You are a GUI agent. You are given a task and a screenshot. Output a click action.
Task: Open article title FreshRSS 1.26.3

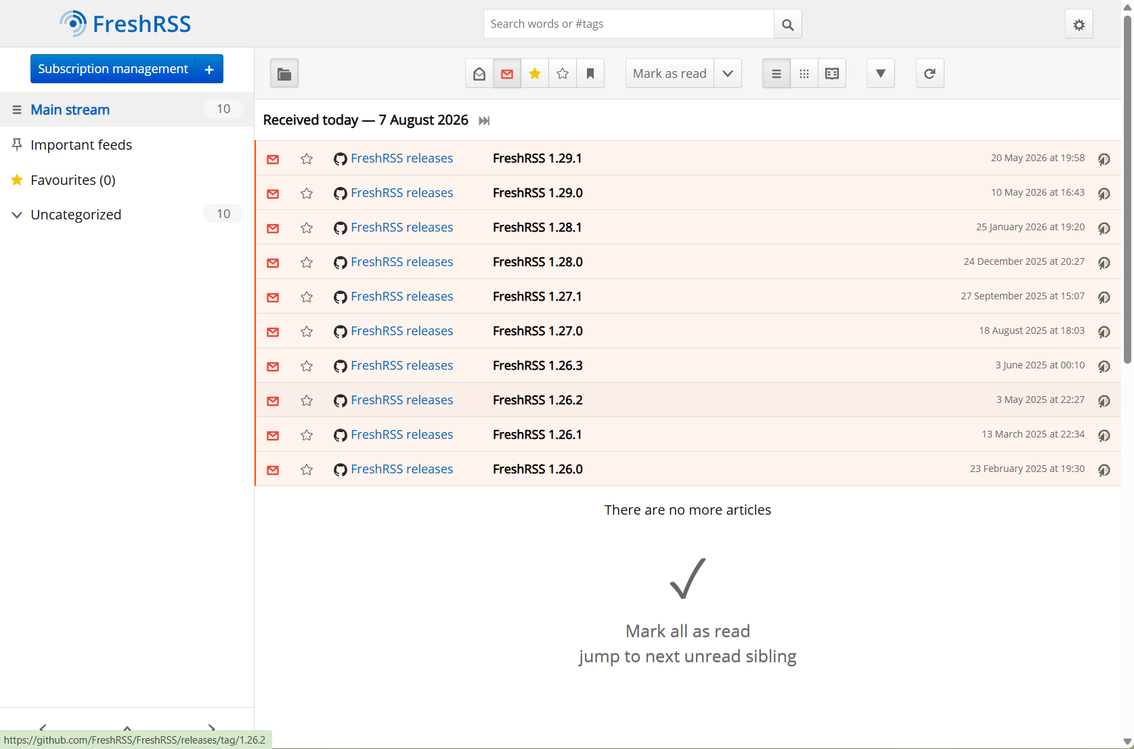(538, 366)
